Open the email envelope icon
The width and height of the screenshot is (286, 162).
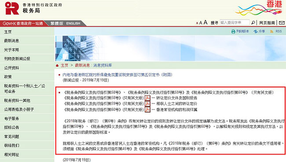(x=282, y=23)
